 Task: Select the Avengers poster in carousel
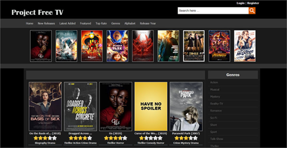[x=219, y=46]
